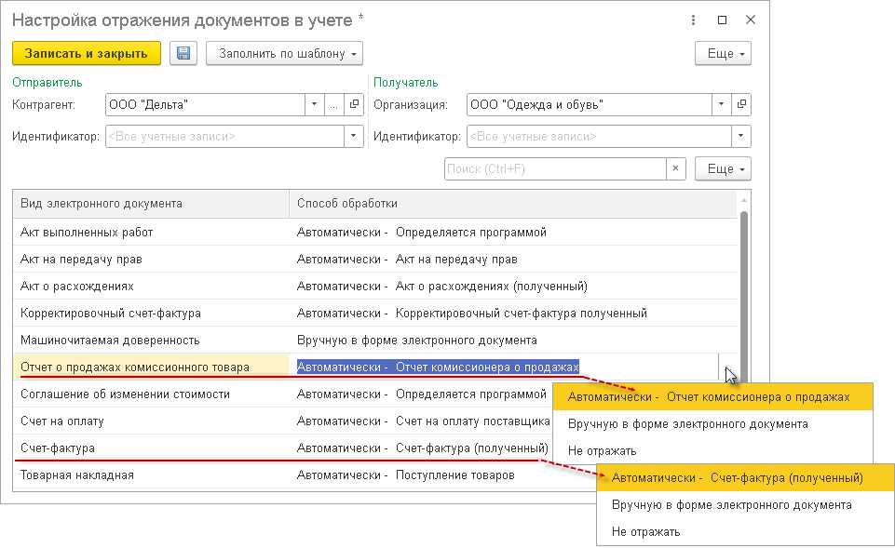
Task: Open the recipient Идентификатор dropdown
Action: pos(741,137)
